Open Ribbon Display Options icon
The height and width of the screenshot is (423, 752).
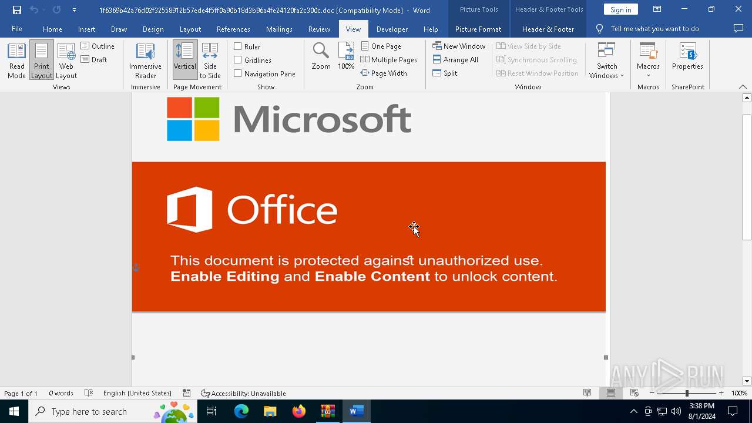[657, 9]
